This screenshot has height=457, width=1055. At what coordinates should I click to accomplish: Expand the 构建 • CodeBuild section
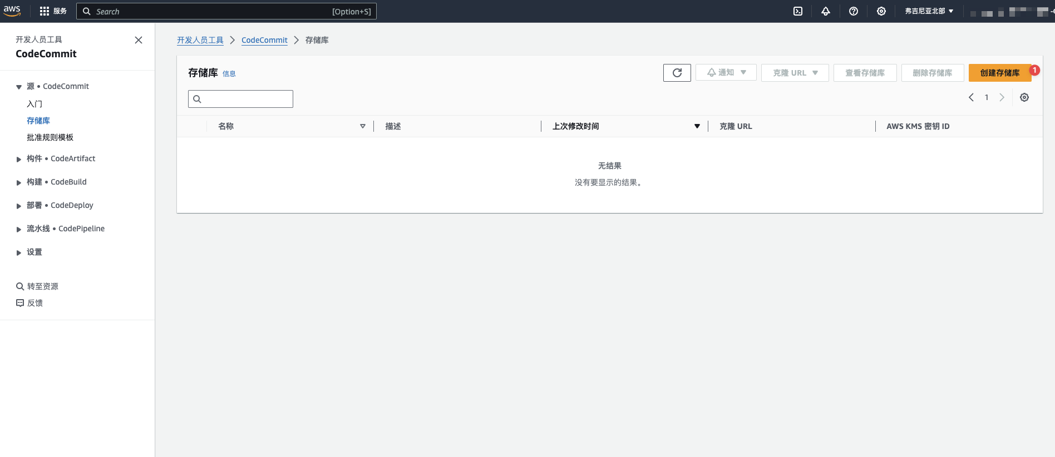pyautogui.click(x=19, y=182)
